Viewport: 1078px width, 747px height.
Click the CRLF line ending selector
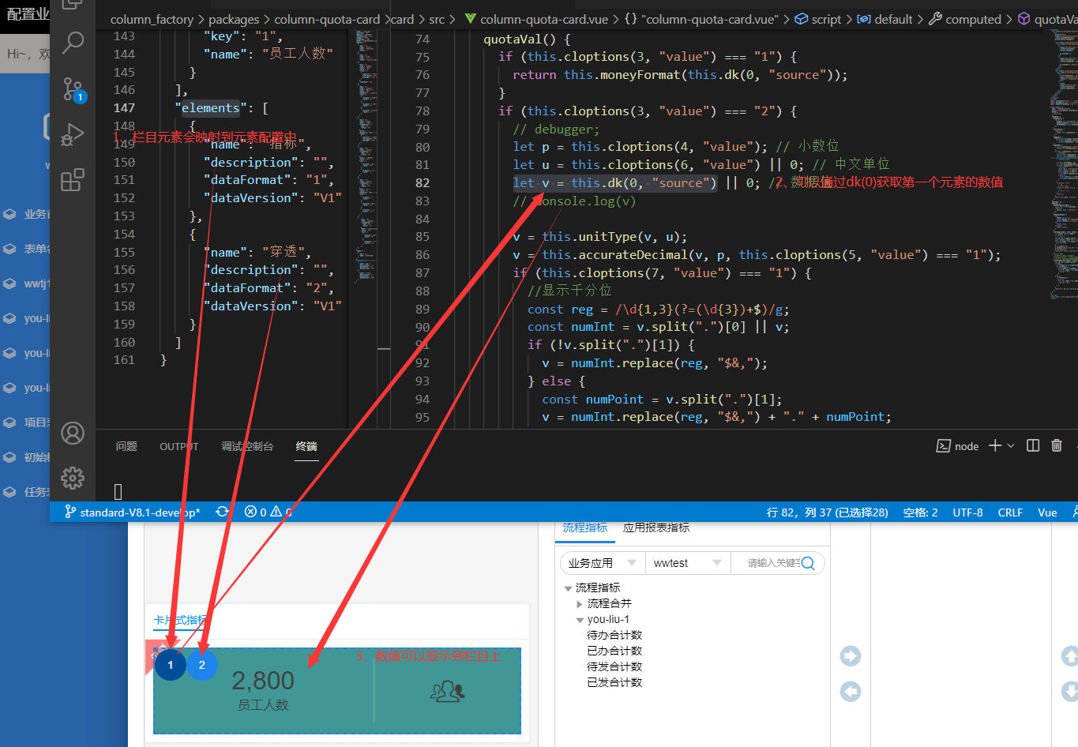pos(1010,512)
